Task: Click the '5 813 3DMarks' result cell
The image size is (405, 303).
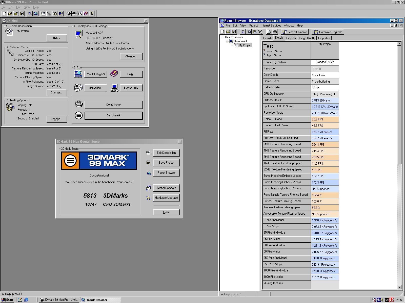Action: coord(325,100)
